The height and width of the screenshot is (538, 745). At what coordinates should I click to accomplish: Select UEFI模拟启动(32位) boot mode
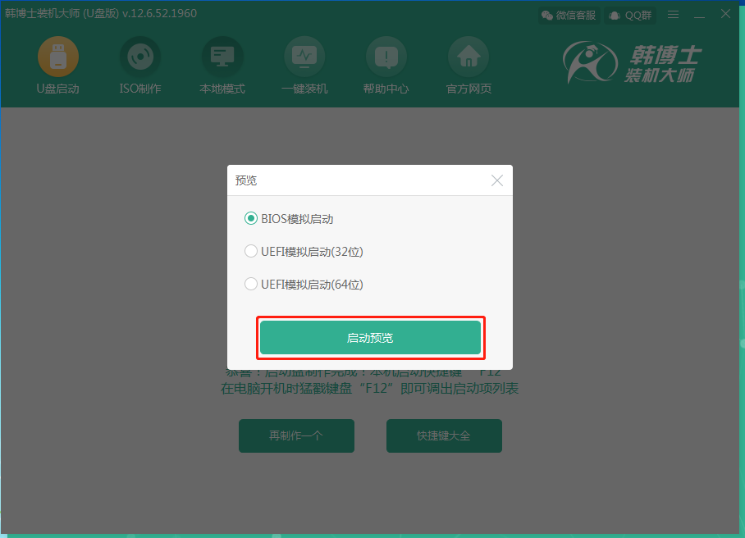coord(251,251)
